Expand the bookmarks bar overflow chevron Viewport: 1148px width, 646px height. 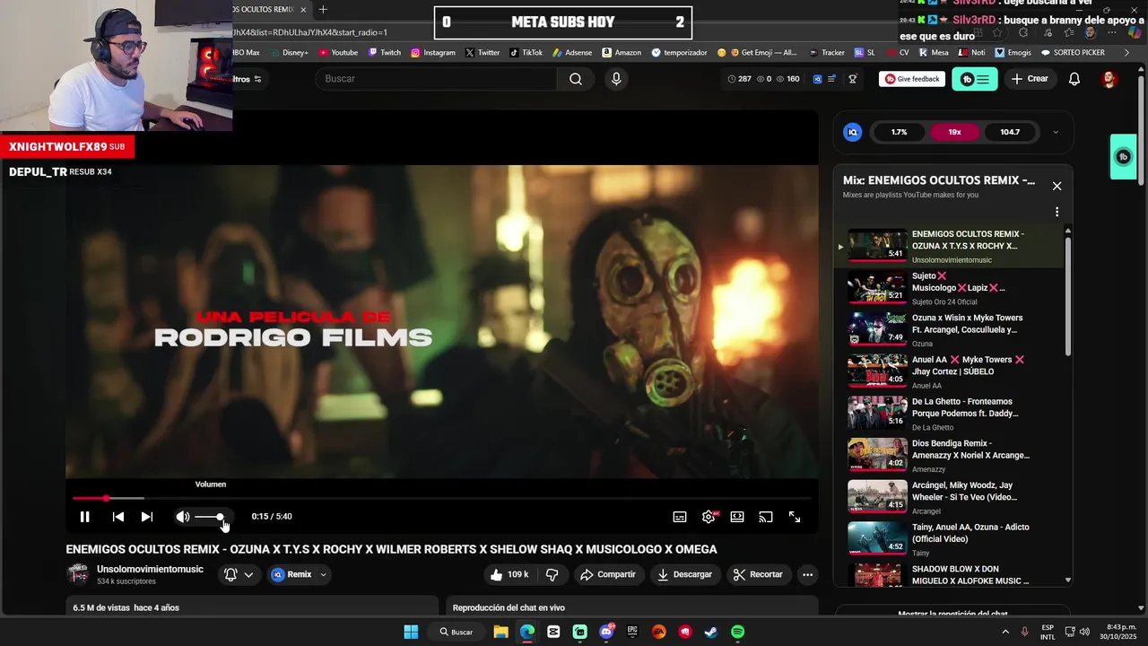pos(1127,53)
